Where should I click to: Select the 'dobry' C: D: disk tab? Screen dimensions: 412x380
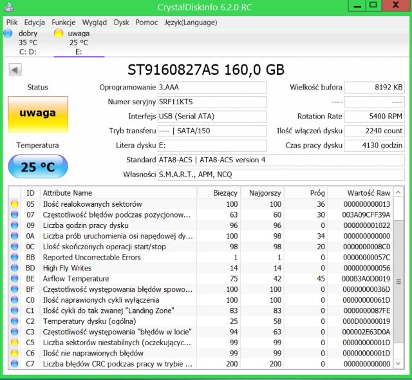point(28,43)
